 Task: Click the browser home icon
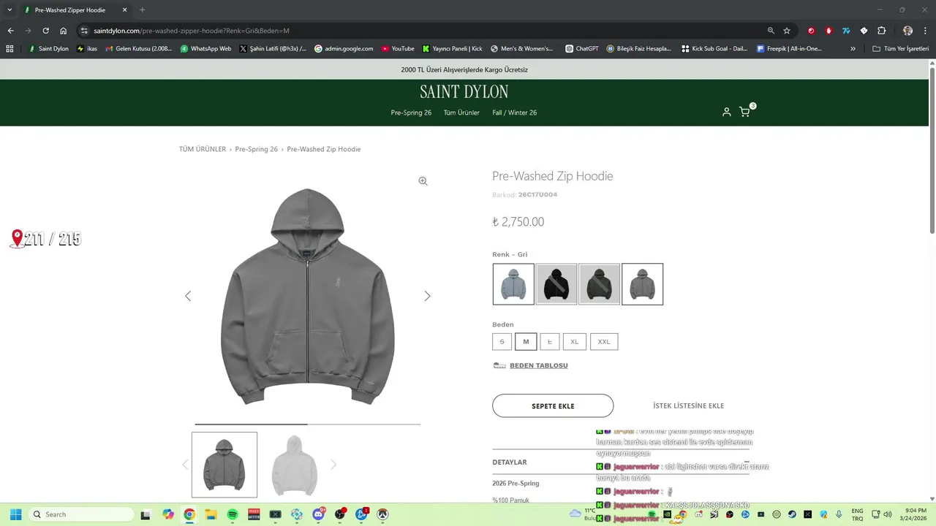pos(64,31)
